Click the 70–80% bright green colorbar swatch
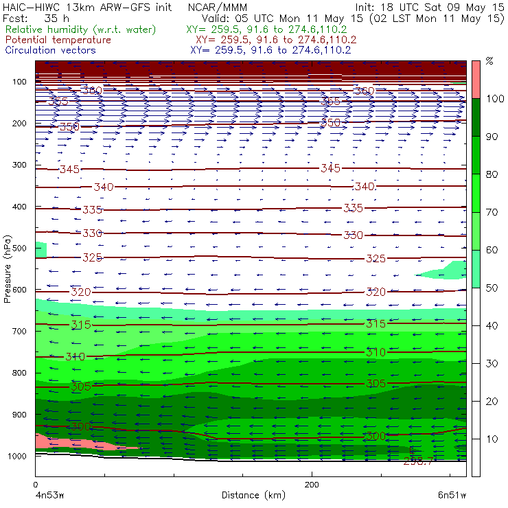 pyautogui.click(x=476, y=193)
